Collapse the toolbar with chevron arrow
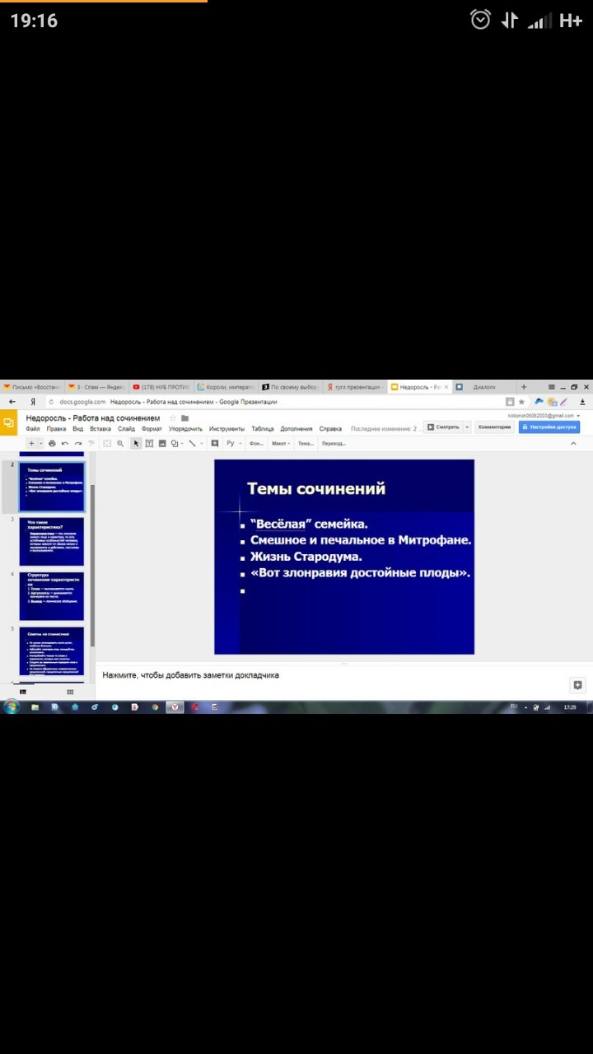Screen dimensions: 593x1054 click(573, 443)
